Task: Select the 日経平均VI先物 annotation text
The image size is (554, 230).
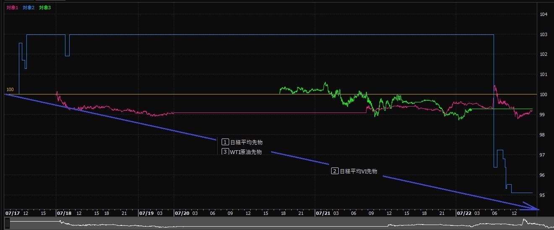Action: point(358,171)
